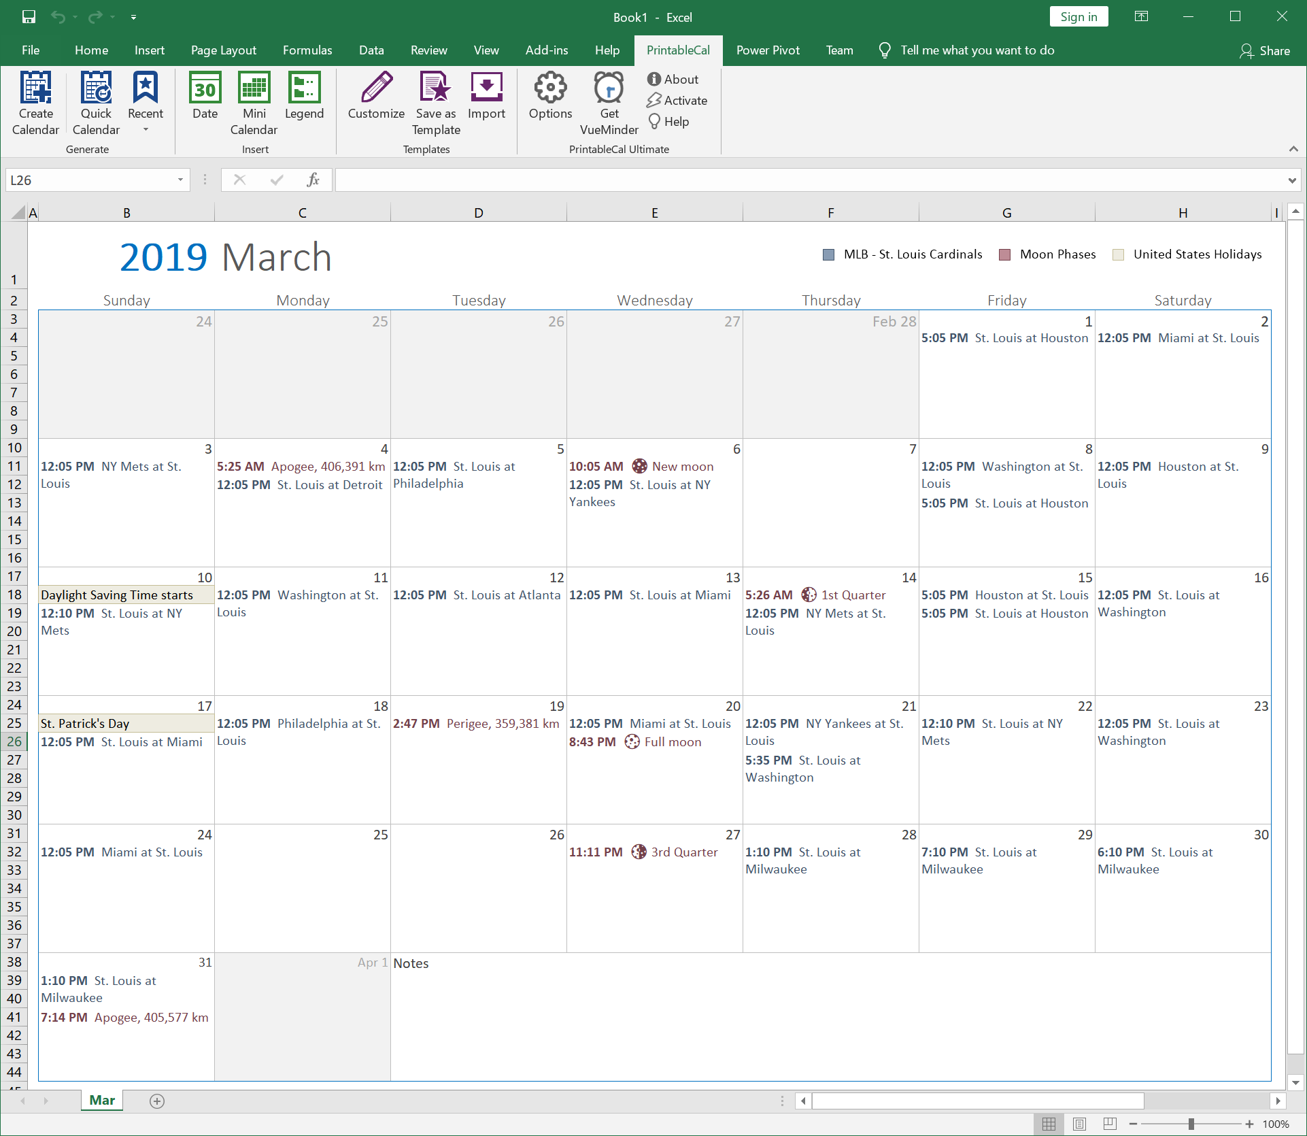Switch to Page Layout view in status bar
Viewport: 1307px width, 1136px height.
(1079, 1124)
